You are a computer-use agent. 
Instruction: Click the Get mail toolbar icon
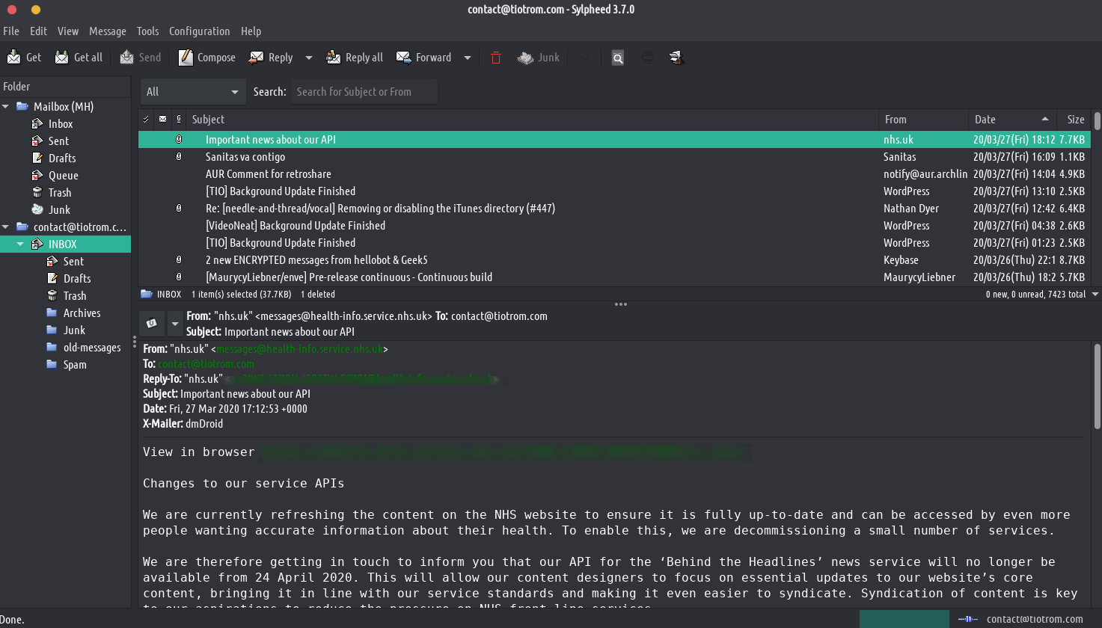(14, 58)
